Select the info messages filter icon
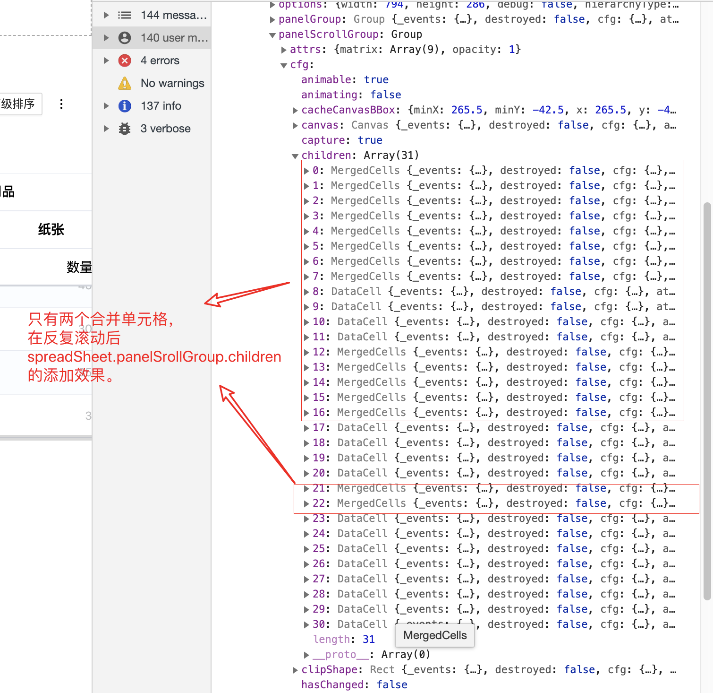 [x=124, y=105]
